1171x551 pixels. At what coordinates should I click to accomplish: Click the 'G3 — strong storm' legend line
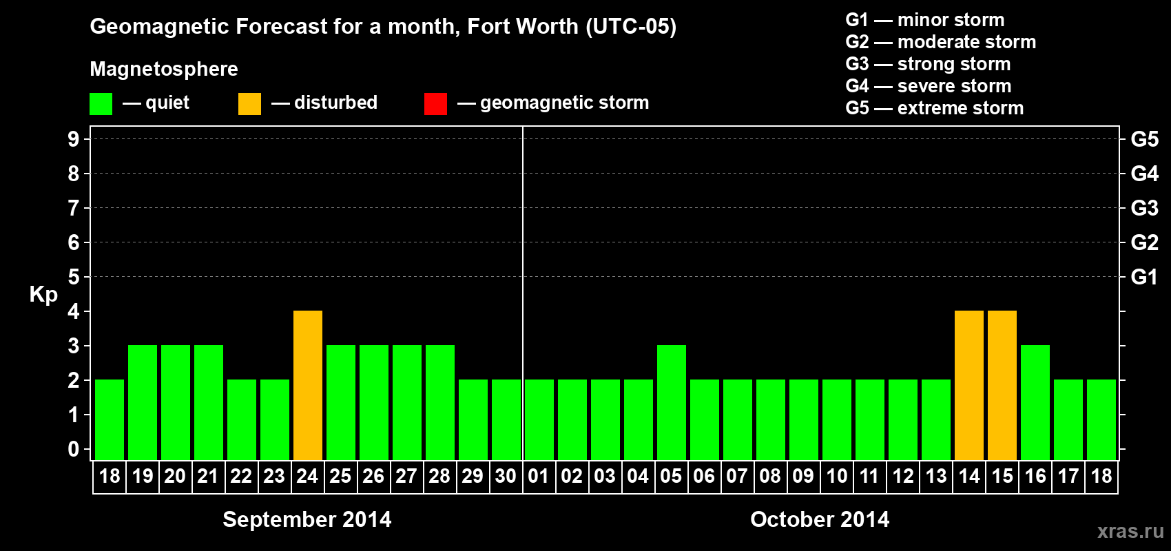coord(928,64)
